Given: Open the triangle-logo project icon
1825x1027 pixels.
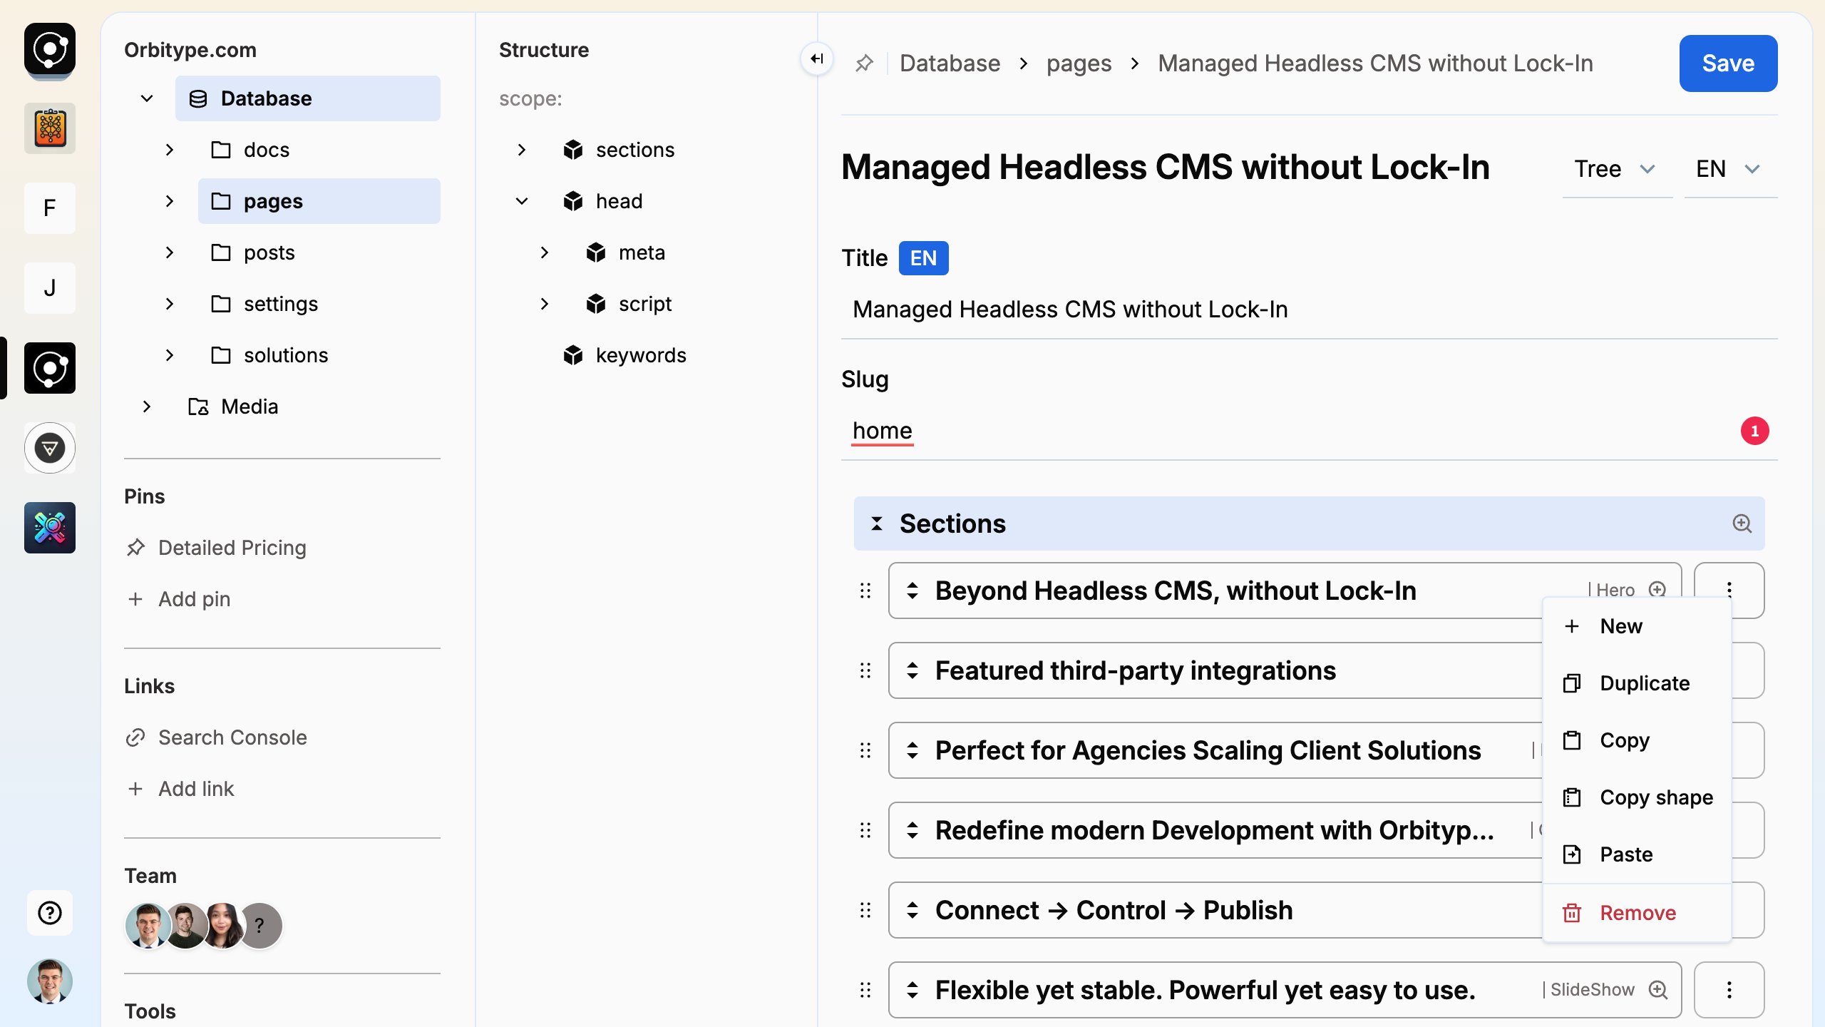Looking at the screenshot, I should pos(50,448).
